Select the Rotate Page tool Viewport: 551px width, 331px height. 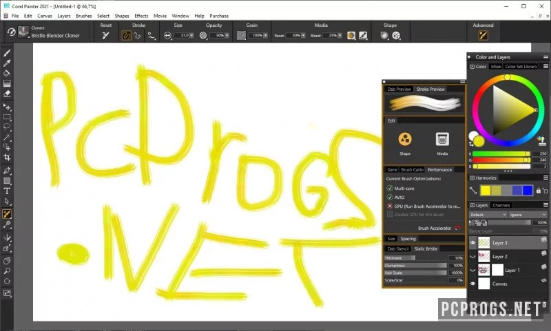[x=7, y=281]
